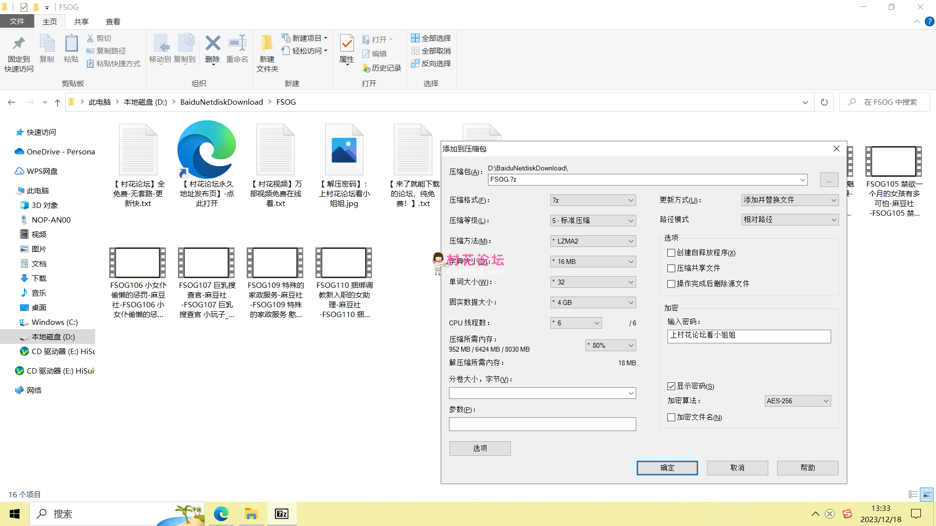This screenshot has width=936, height=526.
Task: Open the 文件 File tab
Action: tap(17, 21)
